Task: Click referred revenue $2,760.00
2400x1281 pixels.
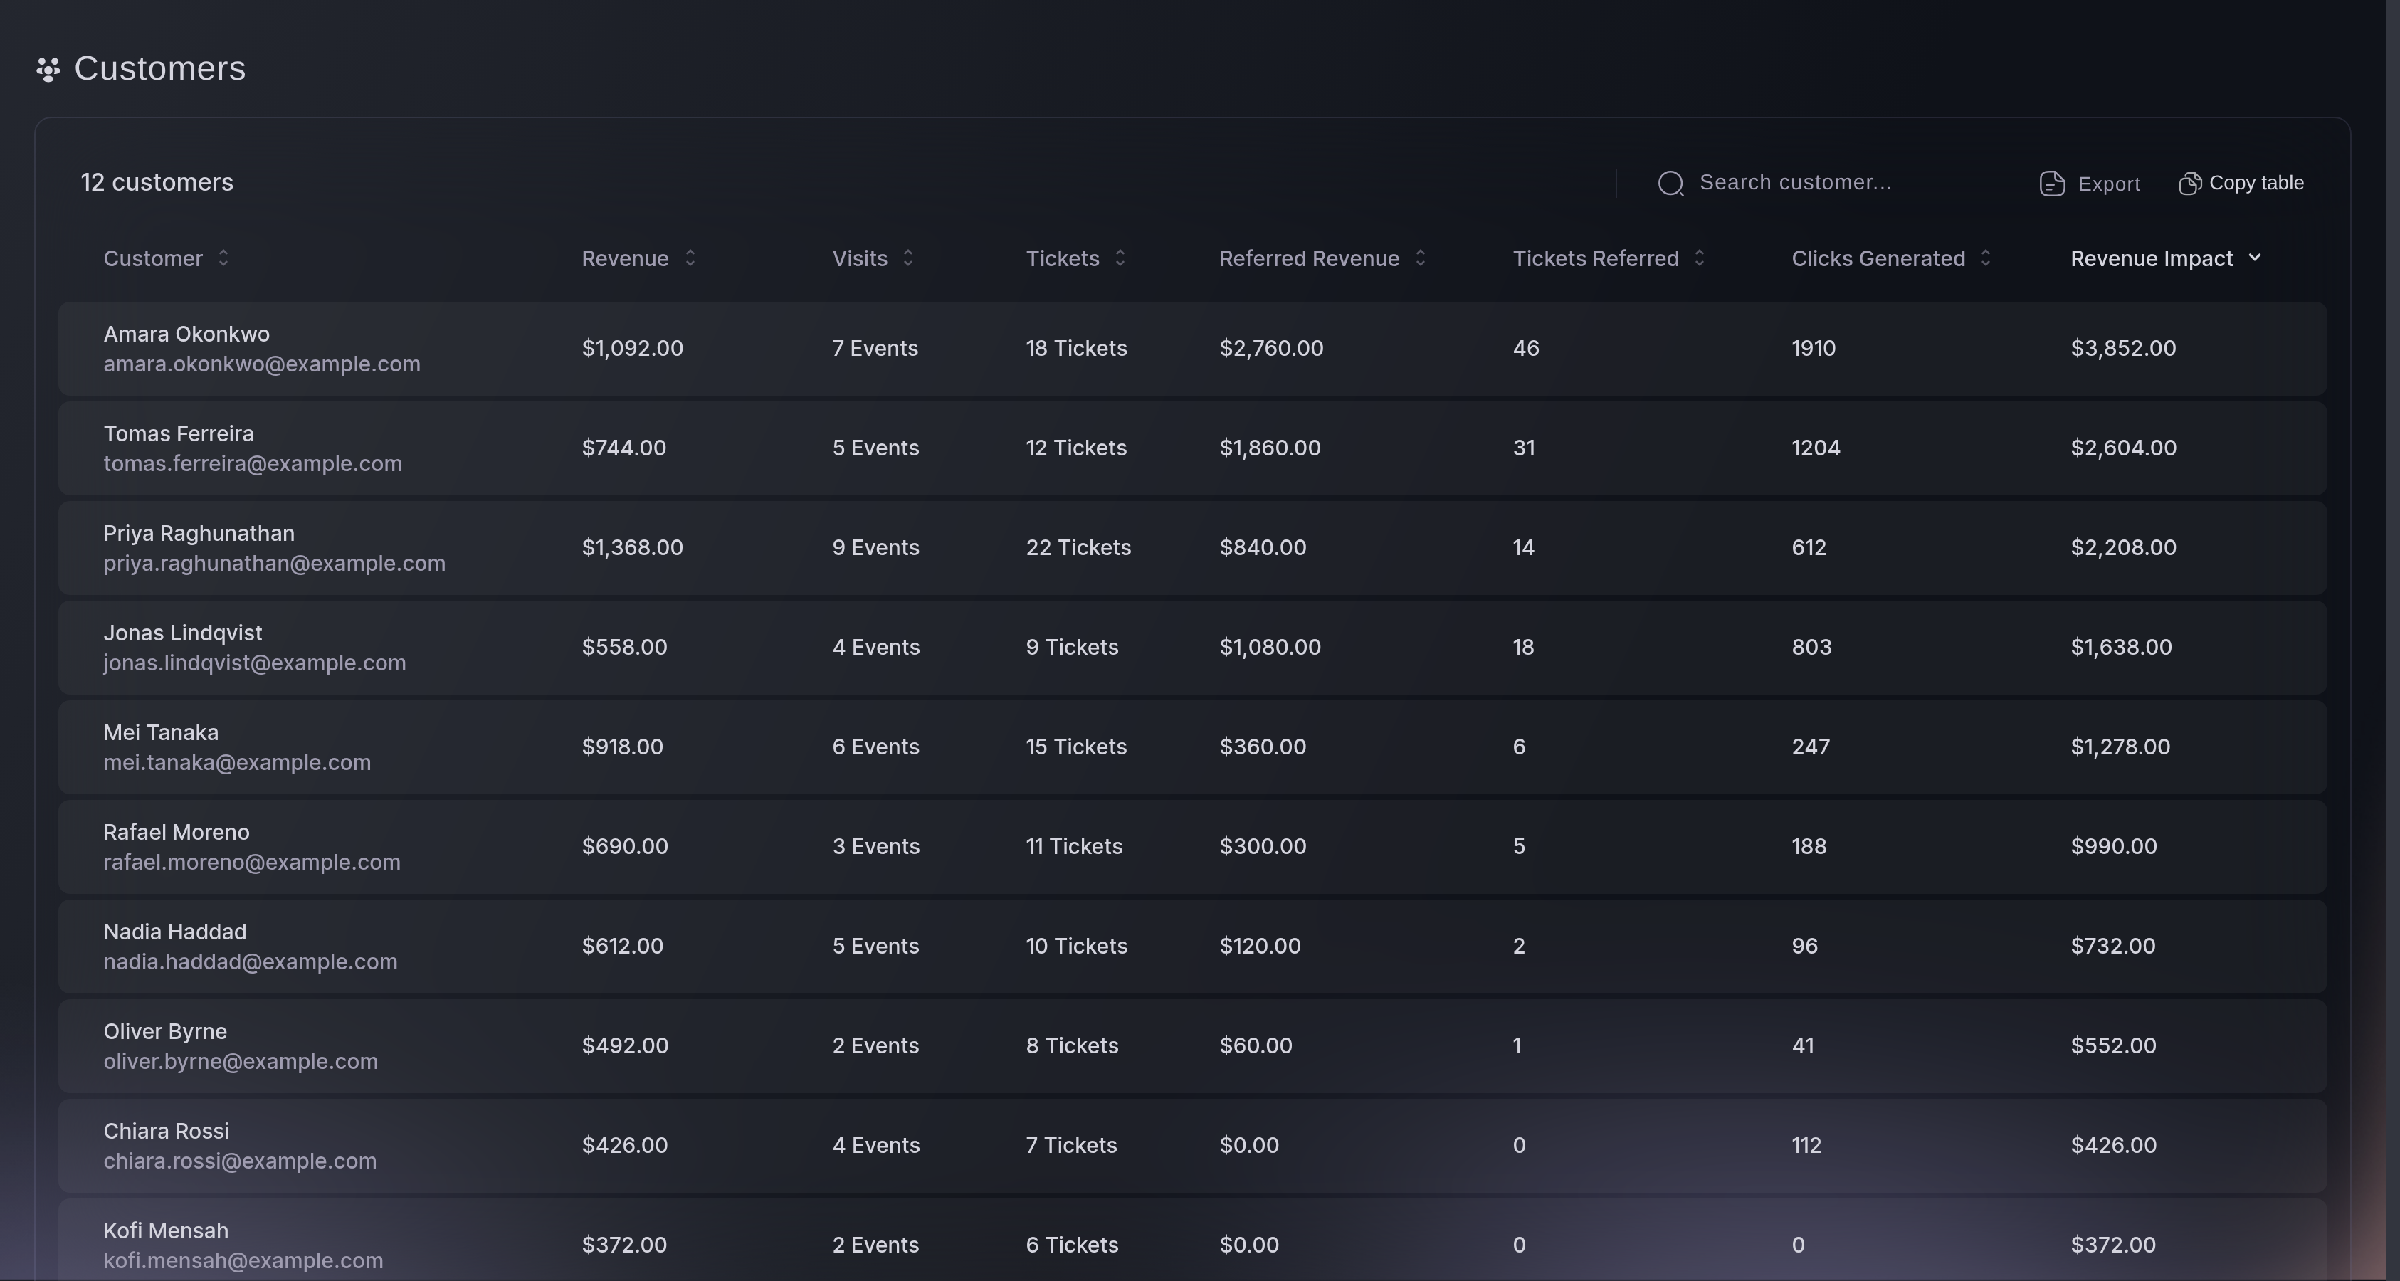Action: coord(1270,349)
